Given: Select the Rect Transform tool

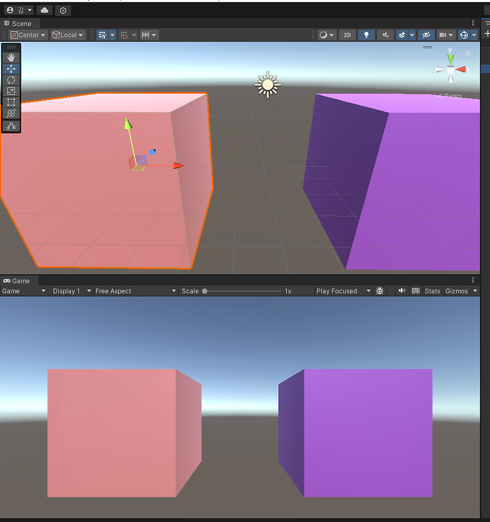Looking at the screenshot, I should [11, 91].
